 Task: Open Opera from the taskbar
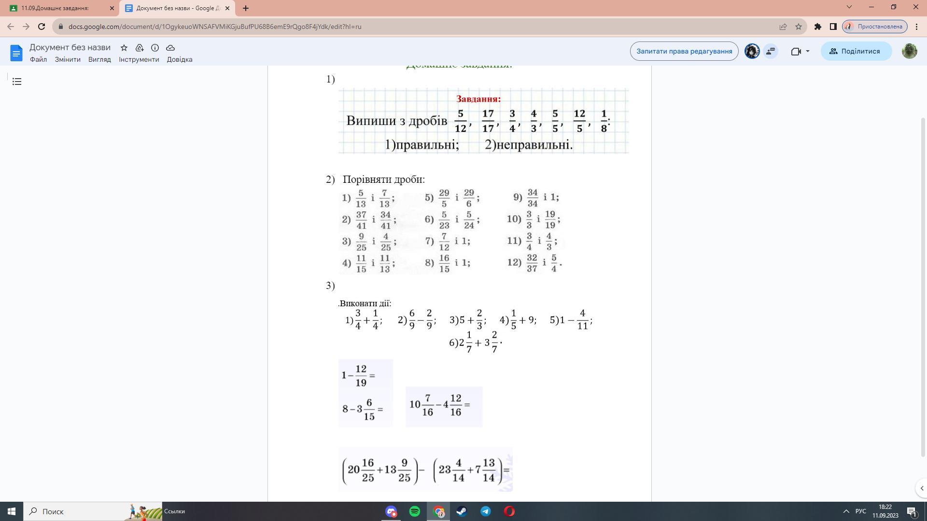tap(509, 511)
